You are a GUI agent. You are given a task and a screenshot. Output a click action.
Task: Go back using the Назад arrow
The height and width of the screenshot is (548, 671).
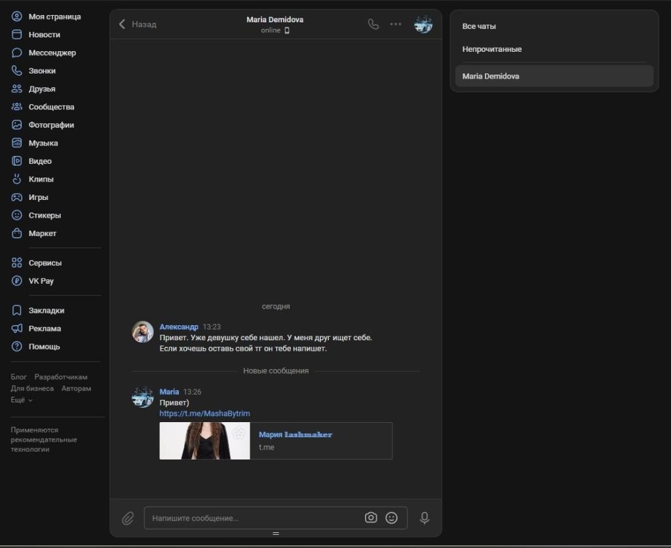(137, 24)
